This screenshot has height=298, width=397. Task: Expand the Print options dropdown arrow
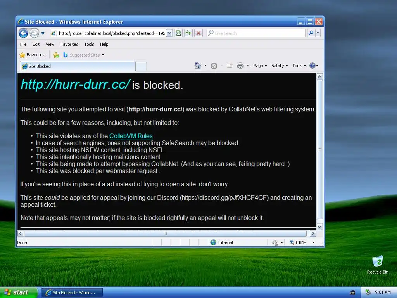(248, 66)
